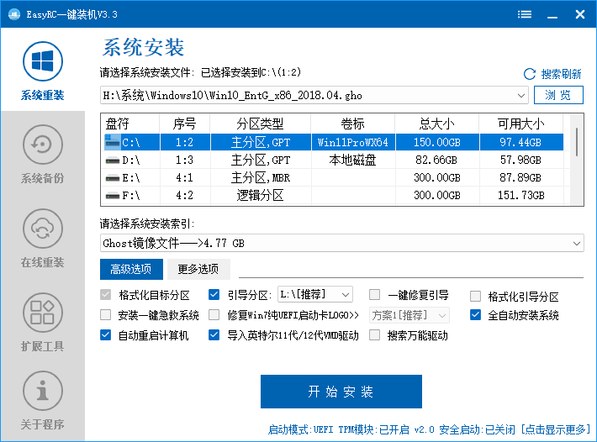Click the 开始安装 button
Image resolution: width=597 pixels, height=442 pixels.
(x=341, y=392)
